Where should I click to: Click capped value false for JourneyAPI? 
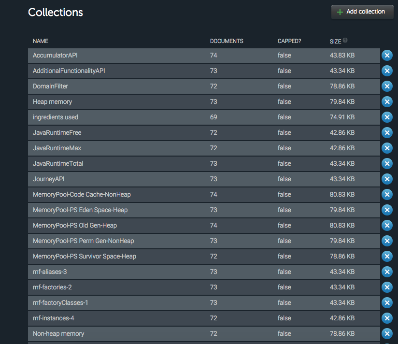coord(284,179)
